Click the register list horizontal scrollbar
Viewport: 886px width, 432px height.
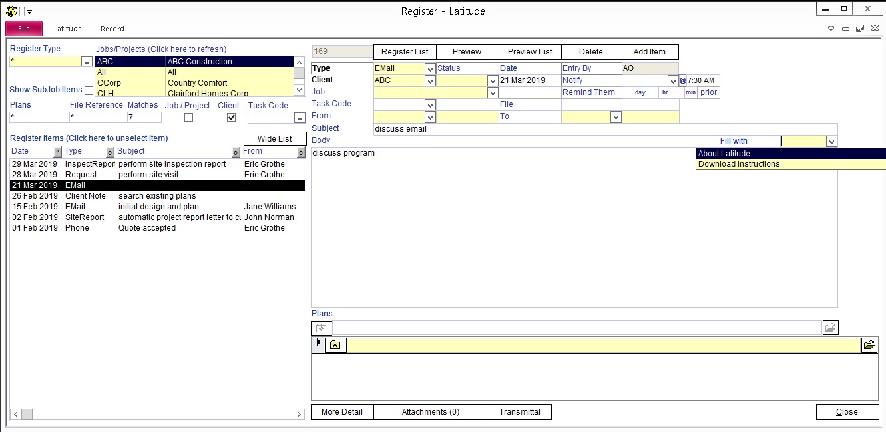(157, 414)
